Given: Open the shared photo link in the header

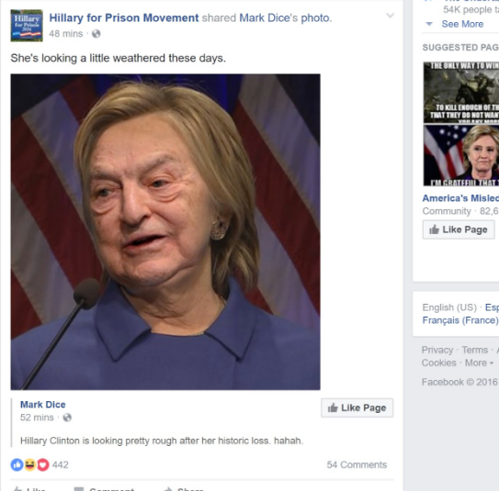Looking at the screenshot, I should coord(315,18).
